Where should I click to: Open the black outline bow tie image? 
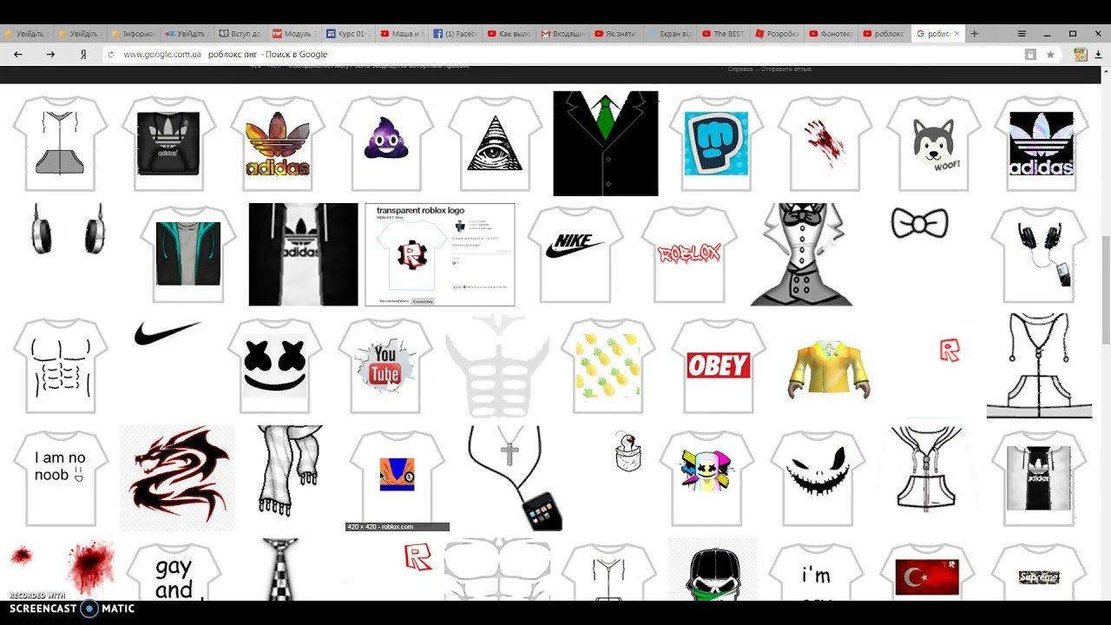tap(920, 224)
